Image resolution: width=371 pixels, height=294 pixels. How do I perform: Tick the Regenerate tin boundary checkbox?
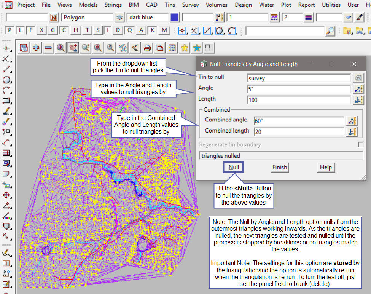click(x=360, y=145)
